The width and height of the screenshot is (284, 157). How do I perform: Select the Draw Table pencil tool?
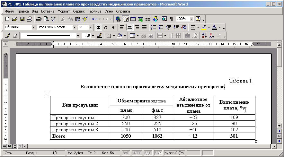tap(8, 36)
